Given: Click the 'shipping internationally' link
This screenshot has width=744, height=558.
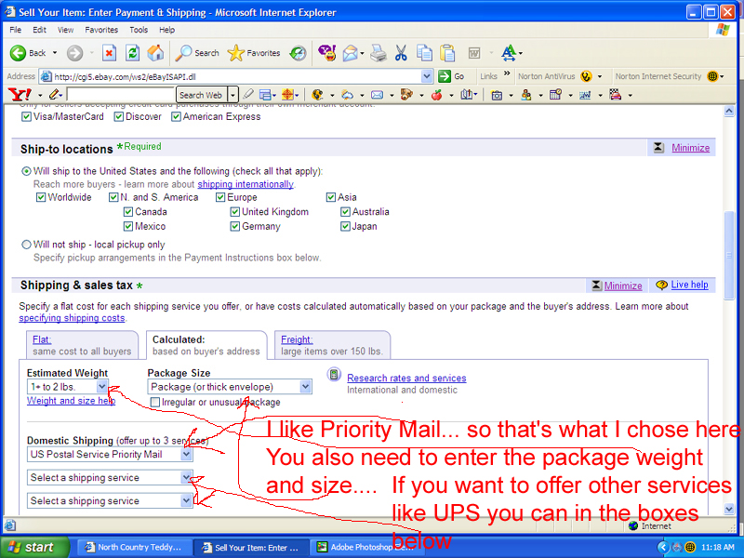Looking at the screenshot, I should click(245, 184).
